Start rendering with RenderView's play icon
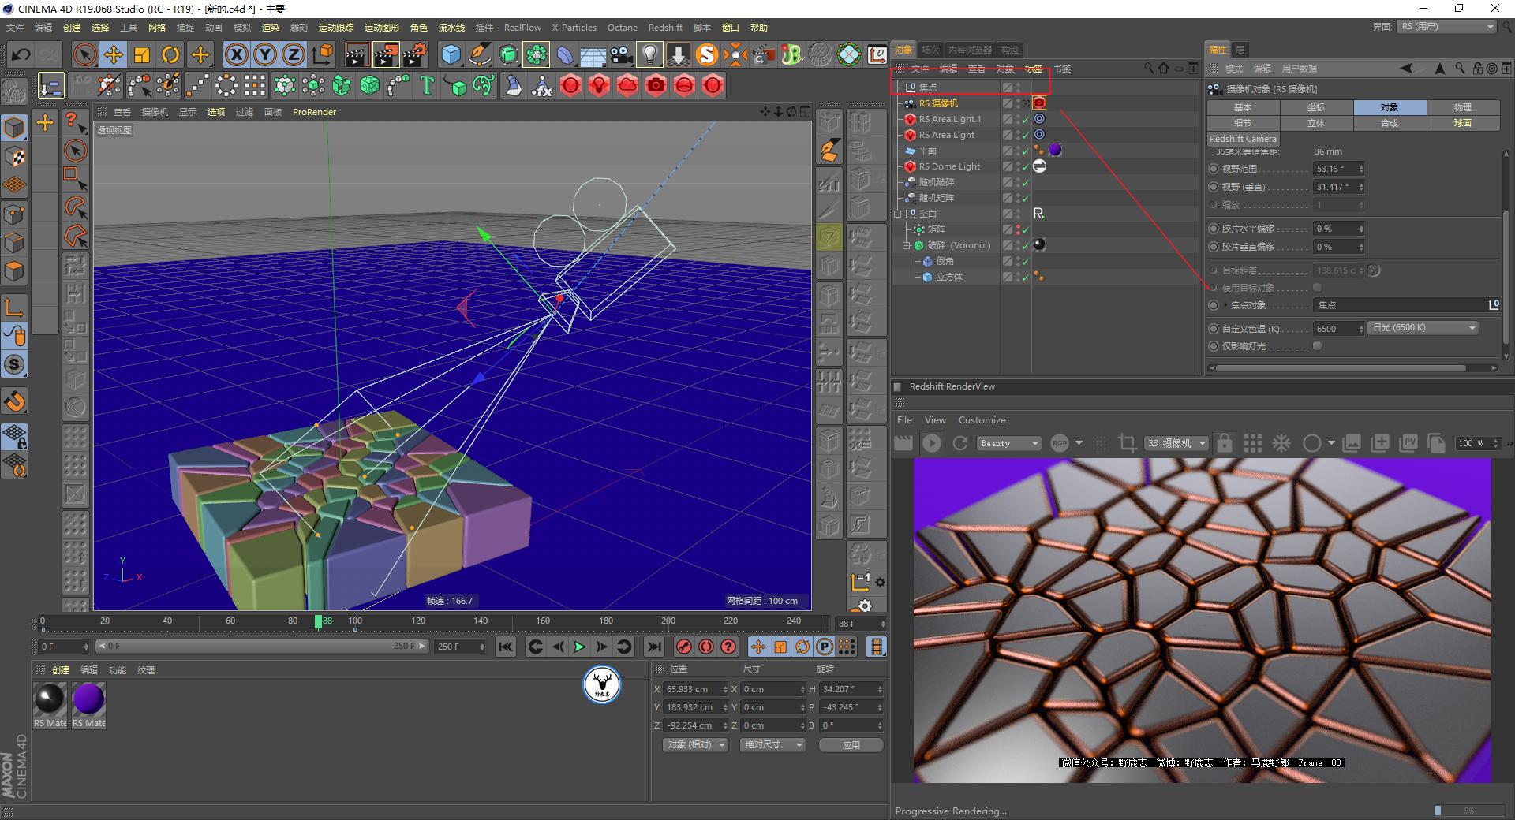Image resolution: width=1515 pixels, height=820 pixels. pyautogui.click(x=932, y=443)
